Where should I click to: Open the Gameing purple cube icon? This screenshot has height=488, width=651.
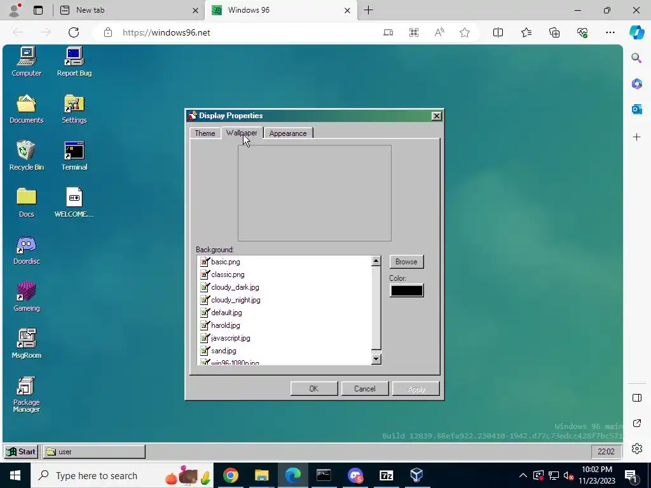(27, 297)
